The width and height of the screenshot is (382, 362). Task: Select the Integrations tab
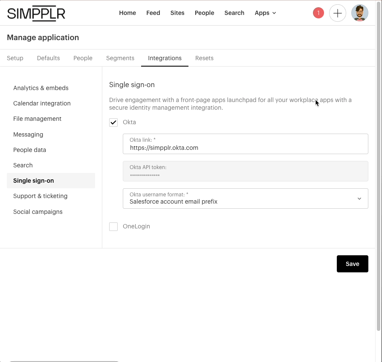pos(165,58)
